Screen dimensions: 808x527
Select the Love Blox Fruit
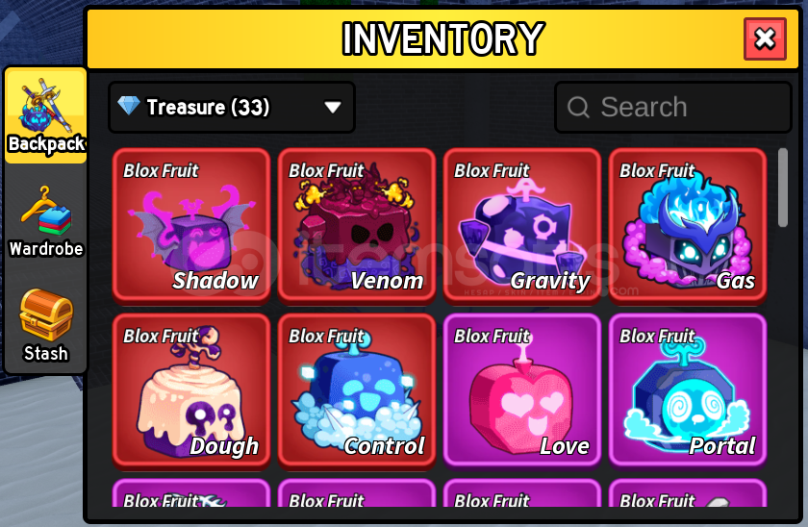[x=522, y=390]
